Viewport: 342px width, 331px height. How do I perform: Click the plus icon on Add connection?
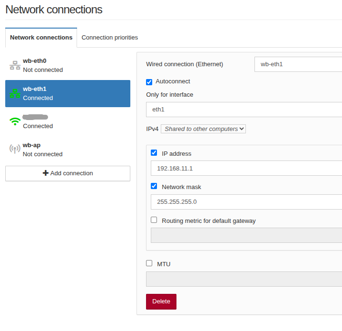pos(46,173)
